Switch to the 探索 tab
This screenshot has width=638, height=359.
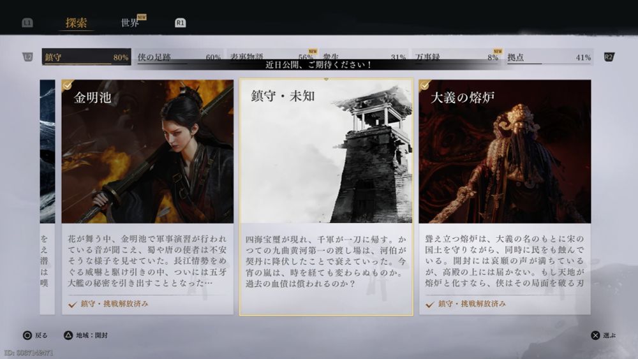tap(76, 23)
